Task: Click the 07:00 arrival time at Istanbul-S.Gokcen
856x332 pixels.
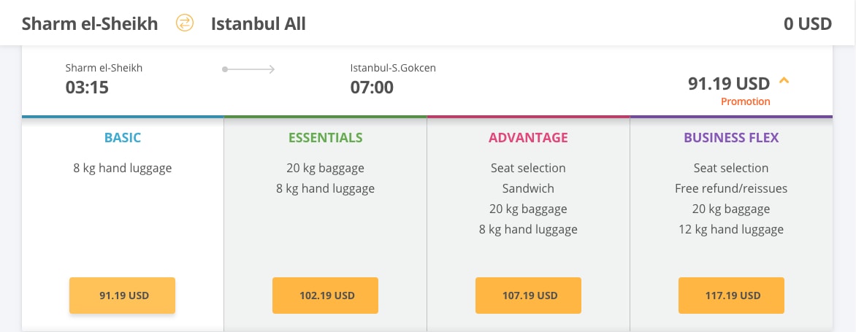Action: 372,88
